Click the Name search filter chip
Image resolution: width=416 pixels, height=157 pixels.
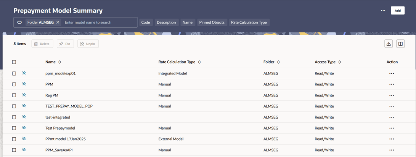tap(188, 22)
